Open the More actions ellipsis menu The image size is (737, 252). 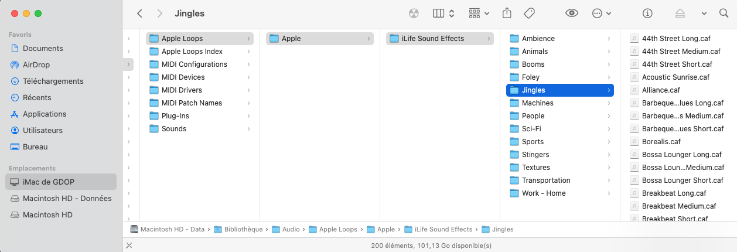click(602, 13)
